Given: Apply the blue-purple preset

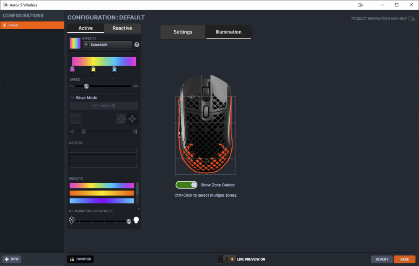Looking at the screenshot, I should 101,201.
